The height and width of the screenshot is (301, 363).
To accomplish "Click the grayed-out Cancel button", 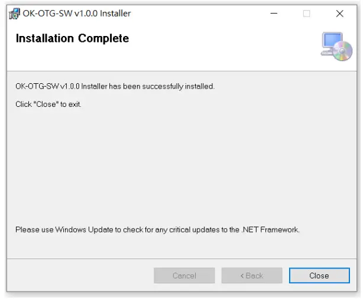I will tap(184, 276).
